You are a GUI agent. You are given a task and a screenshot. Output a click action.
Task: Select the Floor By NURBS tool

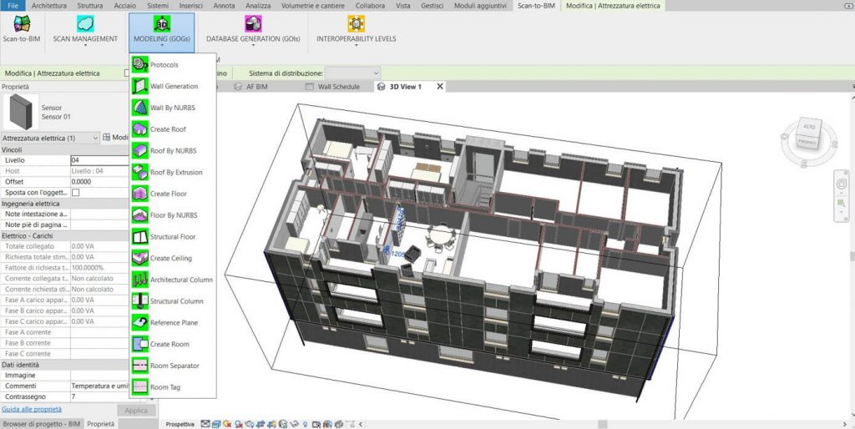[x=173, y=215]
